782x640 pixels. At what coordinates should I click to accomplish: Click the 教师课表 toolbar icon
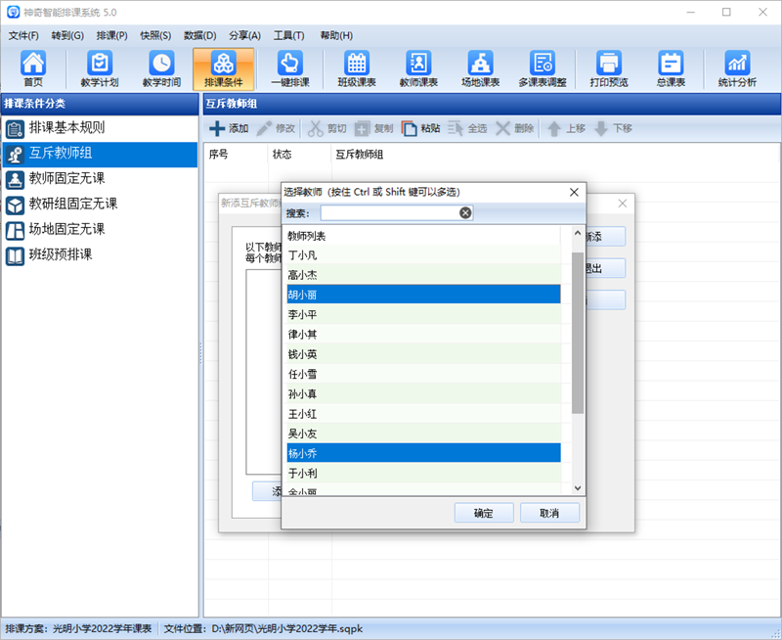(418, 69)
